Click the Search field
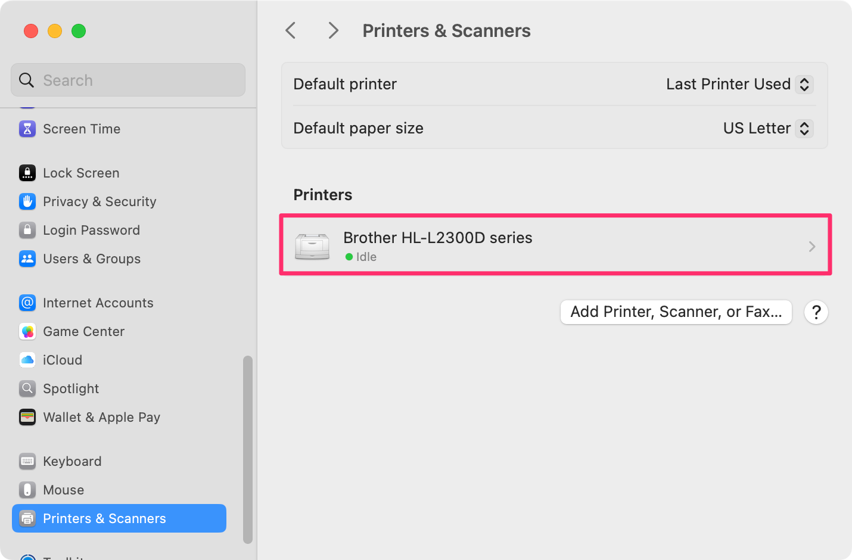 pos(128,80)
